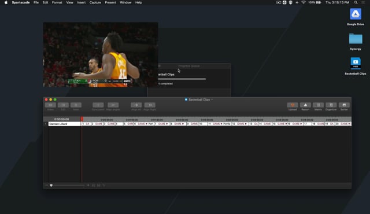Select clip instance 20 on timeline
Screen dimensions: 370x214
343,124
